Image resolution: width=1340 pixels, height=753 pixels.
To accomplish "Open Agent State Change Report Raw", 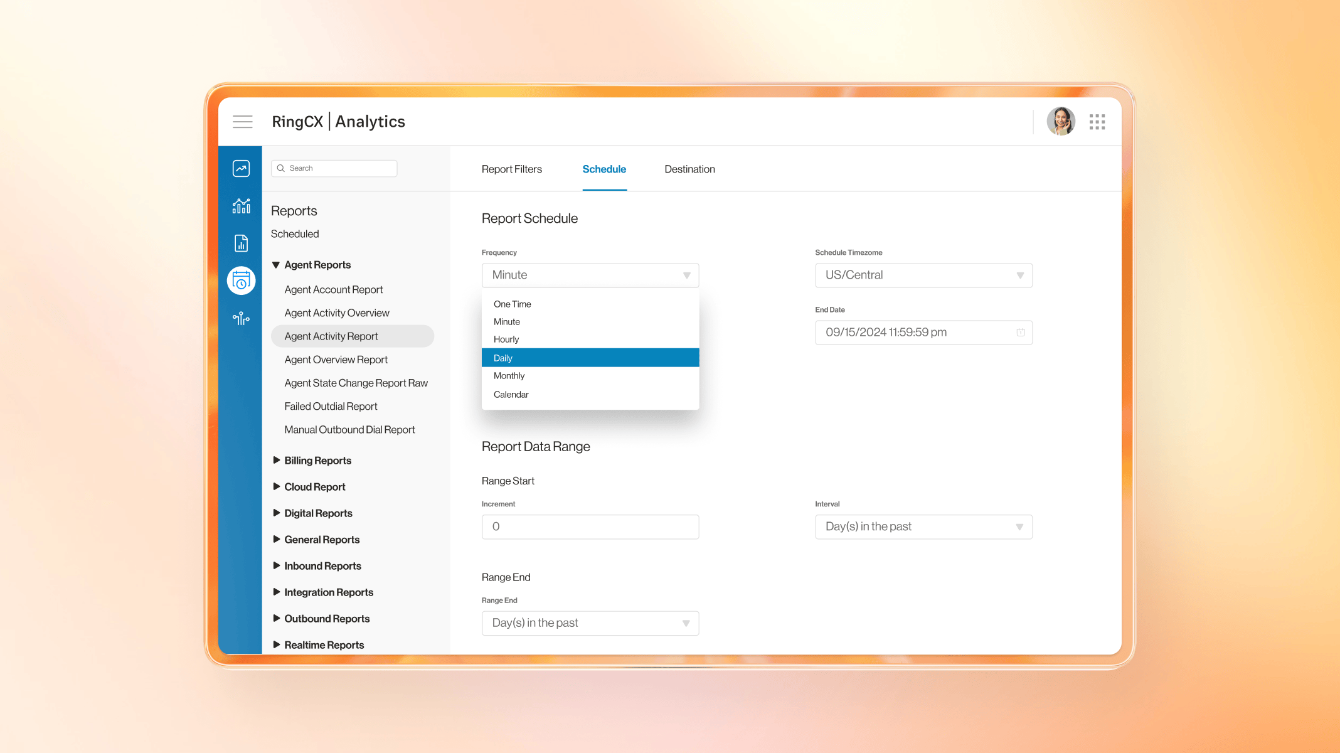I will [x=356, y=383].
